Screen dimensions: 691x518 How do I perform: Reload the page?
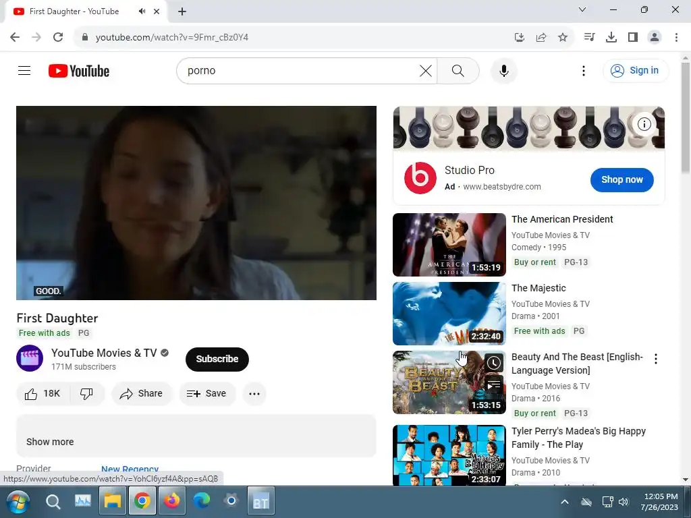coord(58,37)
